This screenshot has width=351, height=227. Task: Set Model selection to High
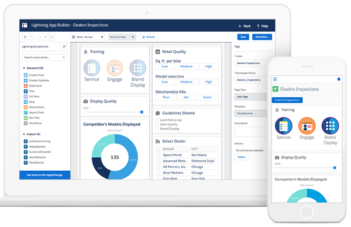click(x=208, y=82)
